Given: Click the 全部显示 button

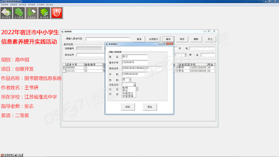Looking at the screenshot, I should click(x=153, y=39).
